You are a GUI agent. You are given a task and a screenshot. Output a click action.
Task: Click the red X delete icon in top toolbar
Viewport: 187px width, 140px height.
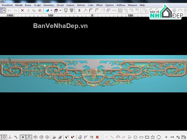22,11
